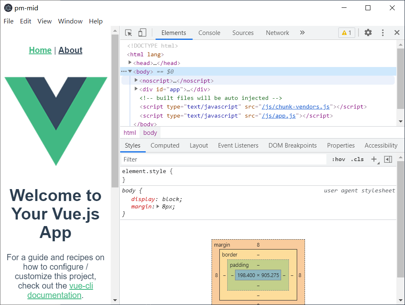Image resolution: width=405 pixels, height=305 pixels.
Task: Click the pm-mid app icon in title bar
Action: 8,8
